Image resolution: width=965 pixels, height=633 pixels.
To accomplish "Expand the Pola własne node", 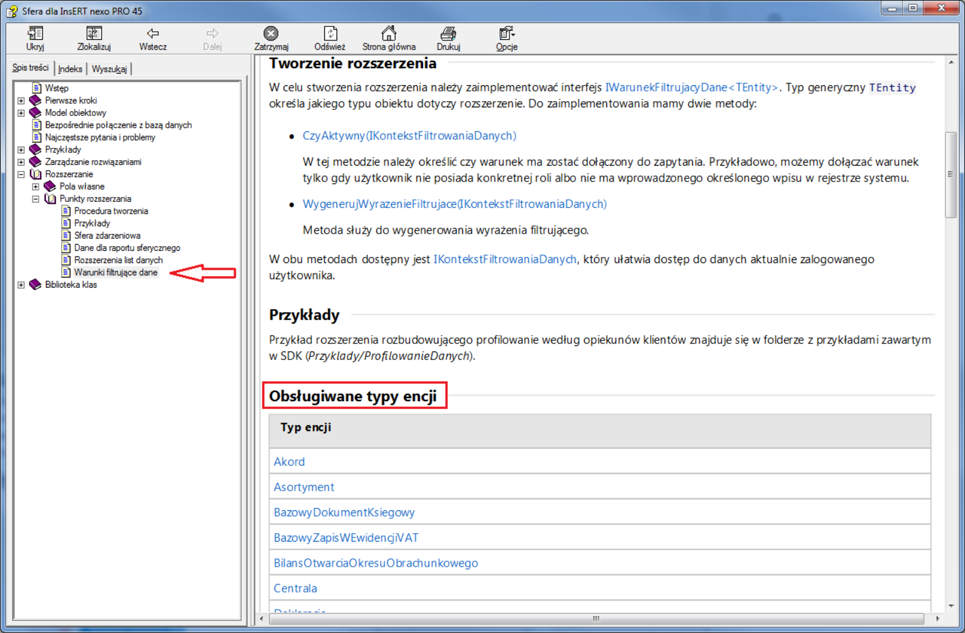I will click(x=36, y=186).
